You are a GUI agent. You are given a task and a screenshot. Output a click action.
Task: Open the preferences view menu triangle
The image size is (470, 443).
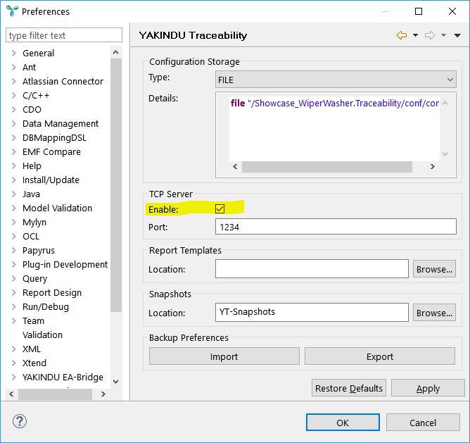coord(457,35)
